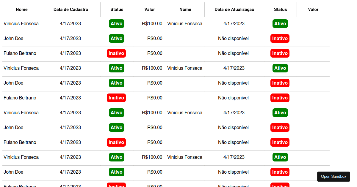Toggle the red Inativo status beside John Doe's update
Viewport: 357px width, 187px height.
pos(280,38)
